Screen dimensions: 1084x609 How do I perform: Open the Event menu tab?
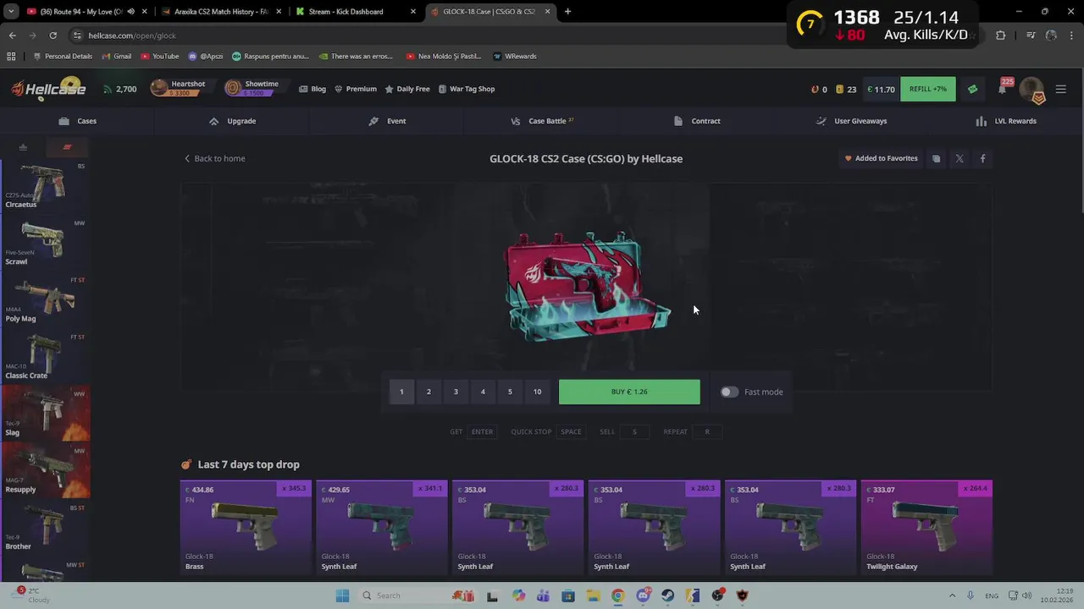(x=387, y=121)
